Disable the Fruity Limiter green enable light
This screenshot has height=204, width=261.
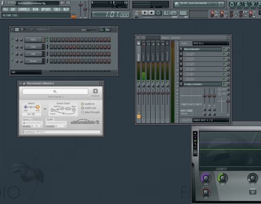click(224, 85)
